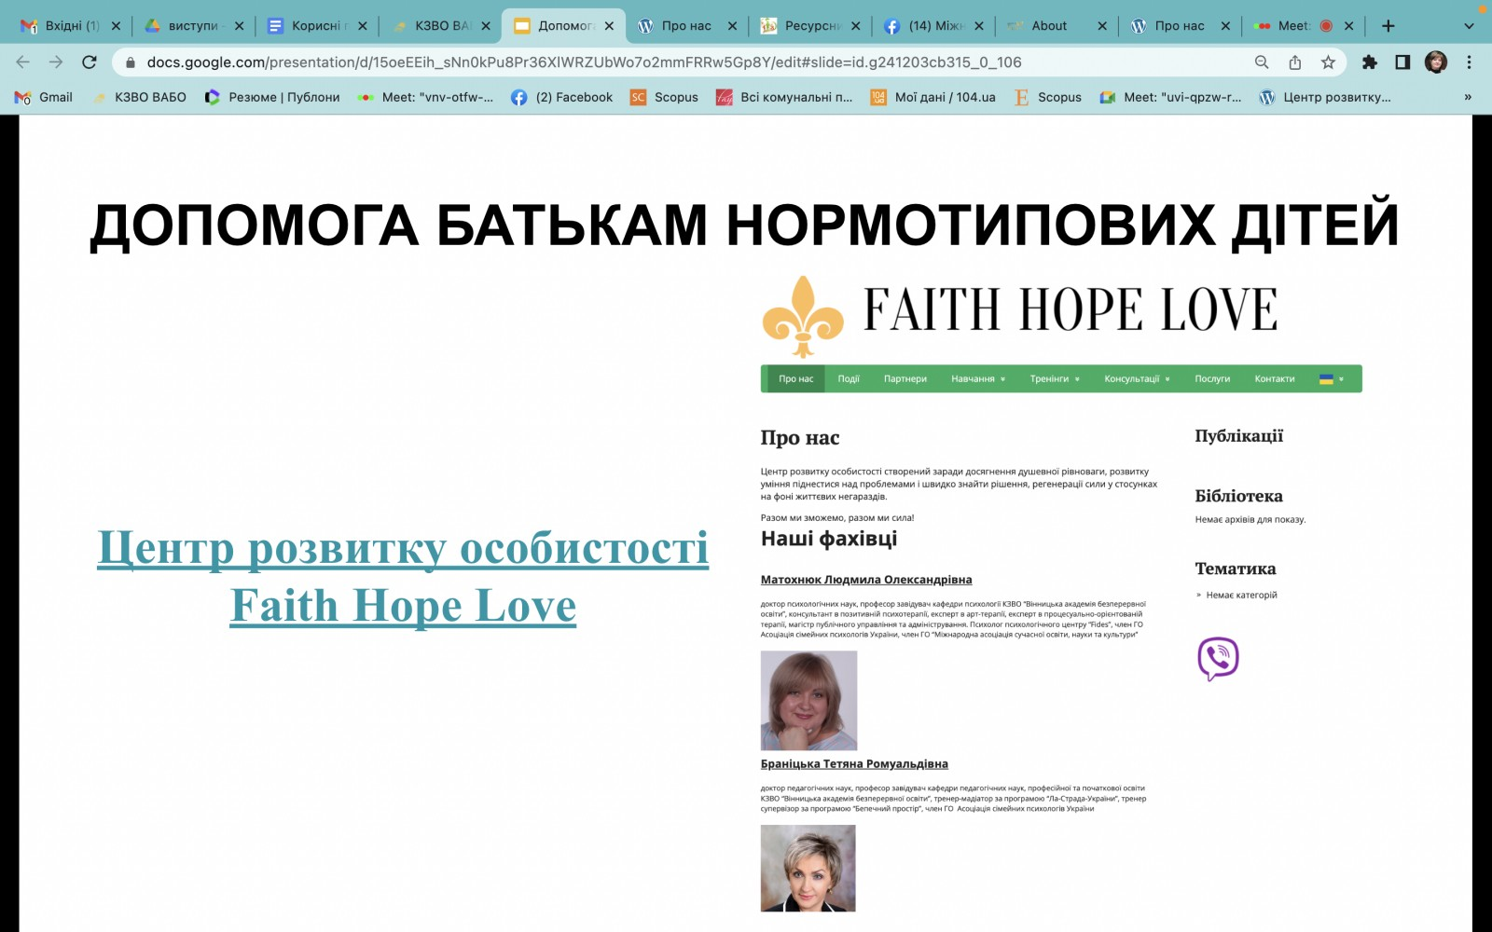Click the browser forward arrow
This screenshot has height=932, width=1492.
click(56, 62)
